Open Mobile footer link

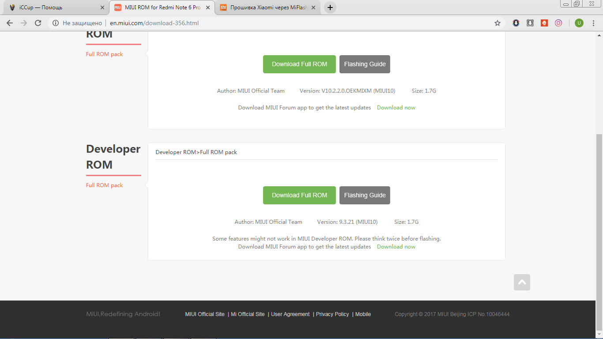click(x=363, y=314)
